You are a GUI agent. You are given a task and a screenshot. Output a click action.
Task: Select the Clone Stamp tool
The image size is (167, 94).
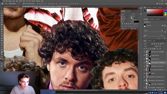[2, 29]
